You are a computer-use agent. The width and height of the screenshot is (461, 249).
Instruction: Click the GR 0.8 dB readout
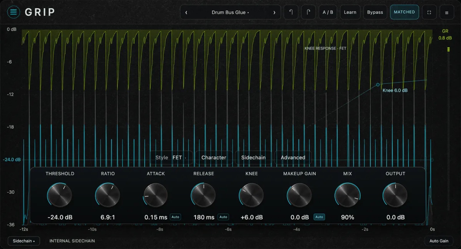(445, 35)
